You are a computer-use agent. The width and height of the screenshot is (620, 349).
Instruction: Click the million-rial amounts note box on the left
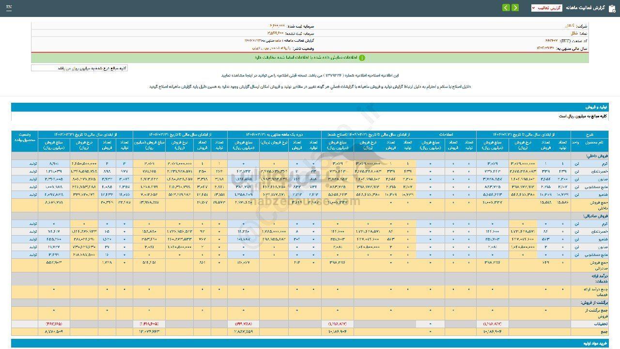79,68
